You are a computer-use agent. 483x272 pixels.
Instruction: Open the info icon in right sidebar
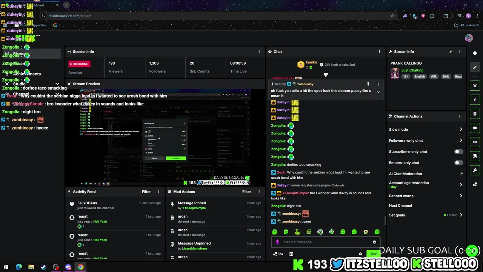click(x=475, y=53)
